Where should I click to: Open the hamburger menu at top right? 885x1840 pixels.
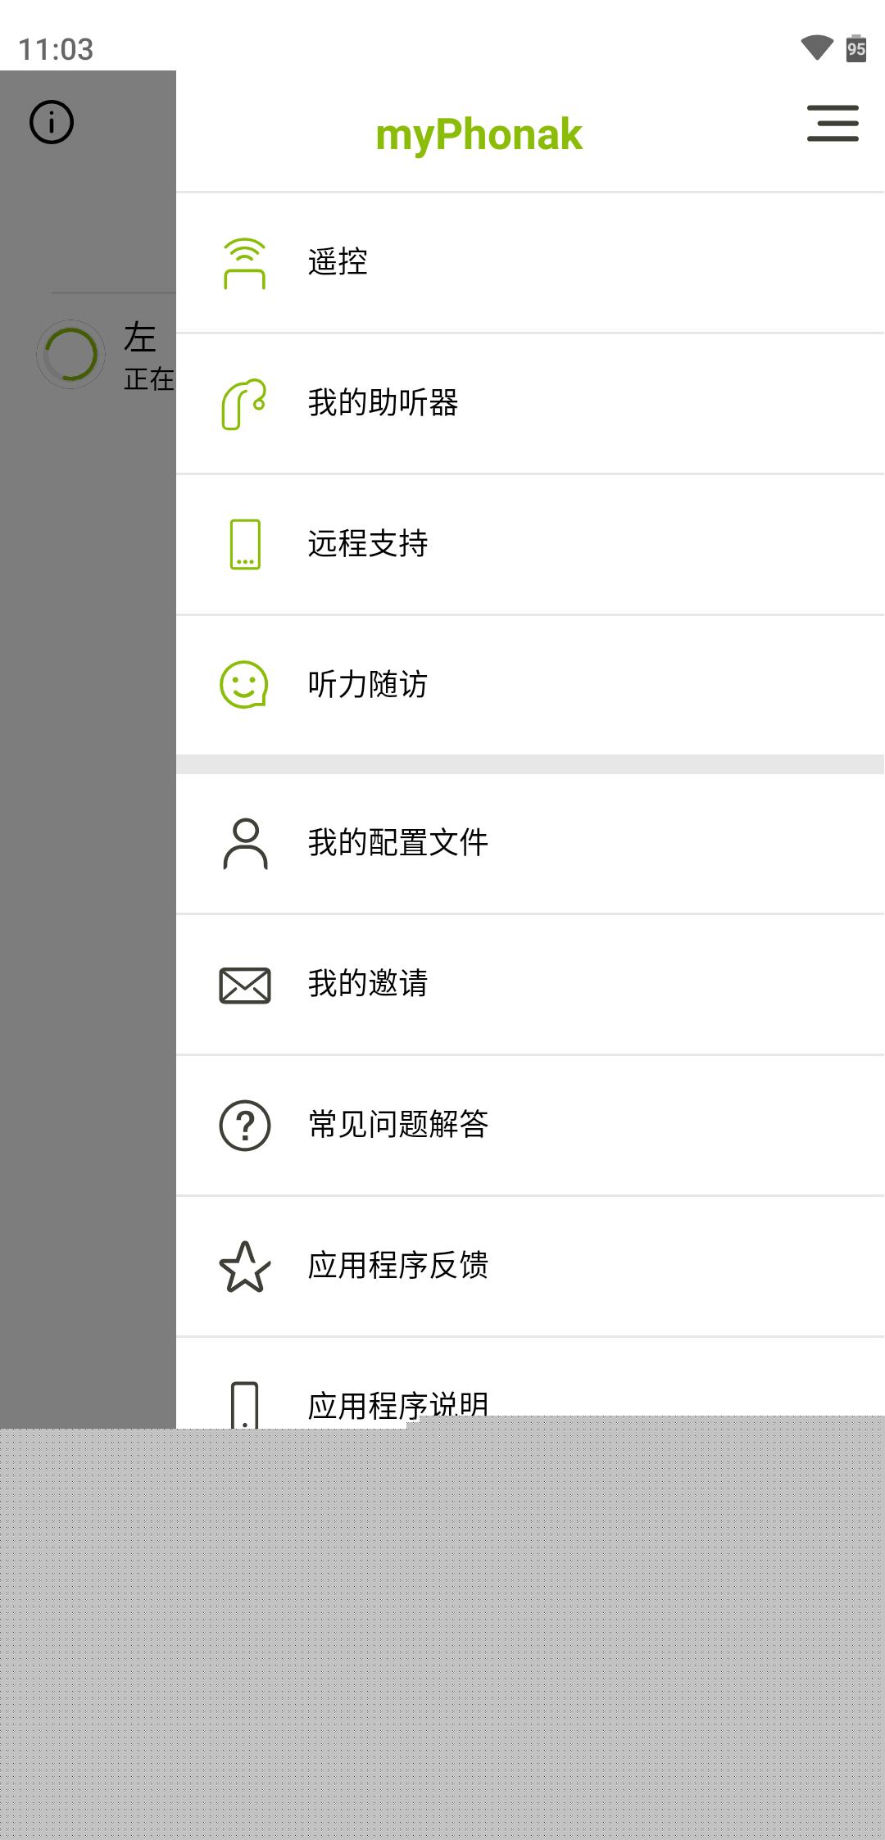(x=833, y=125)
